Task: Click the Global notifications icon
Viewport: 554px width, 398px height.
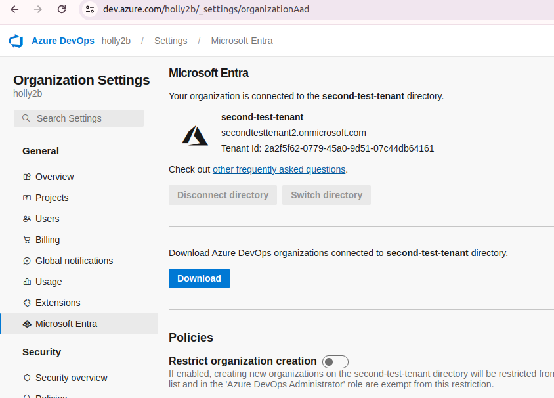Action: (27, 261)
